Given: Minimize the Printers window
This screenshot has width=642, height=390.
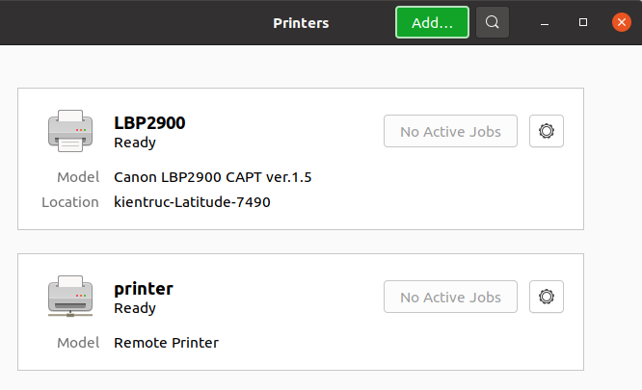Looking at the screenshot, I should coord(548,22).
